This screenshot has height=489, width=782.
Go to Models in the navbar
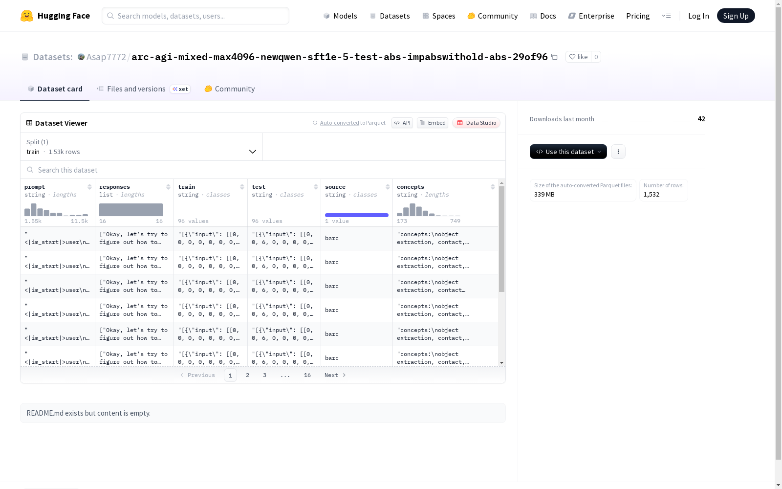(340, 16)
